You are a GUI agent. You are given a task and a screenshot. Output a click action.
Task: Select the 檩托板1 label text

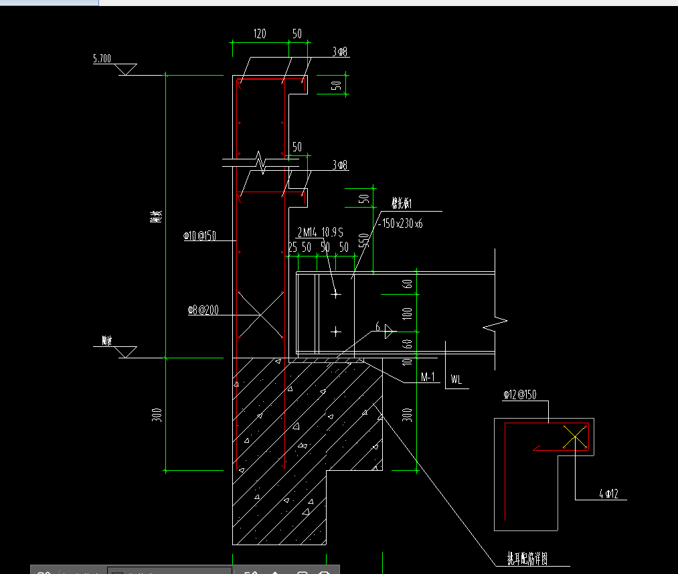(x=402, y=203)
